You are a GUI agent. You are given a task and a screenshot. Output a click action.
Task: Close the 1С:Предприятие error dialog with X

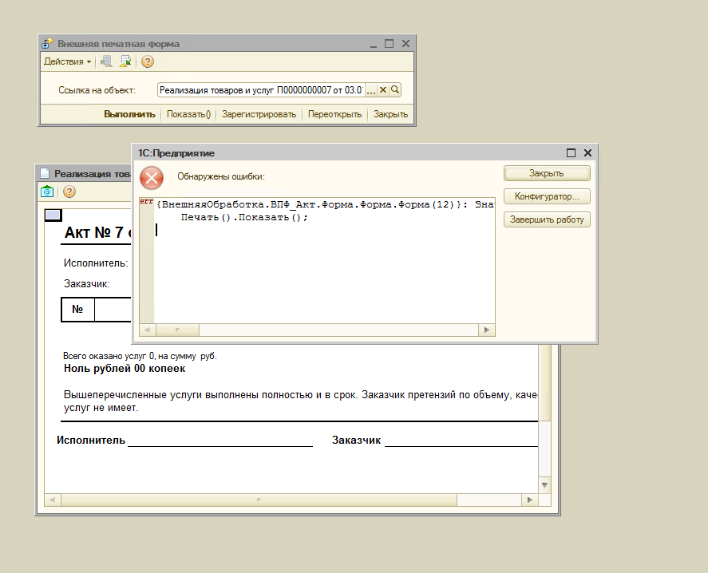[x=587, y=153]
